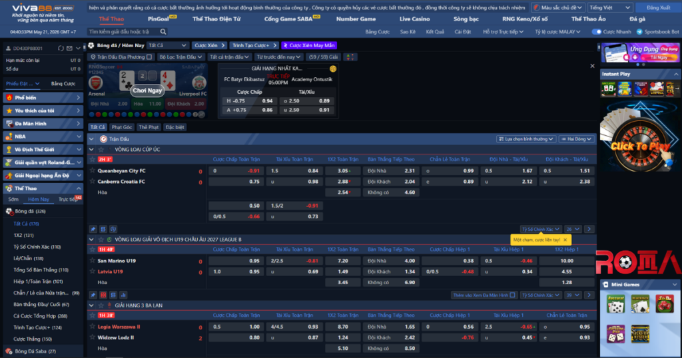Open the Tỷ lệ cược MALAY dropdown

557,32
